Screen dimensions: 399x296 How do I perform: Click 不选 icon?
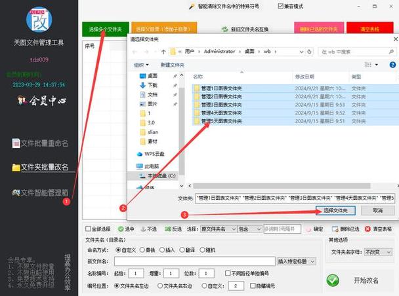coord(143,229)
